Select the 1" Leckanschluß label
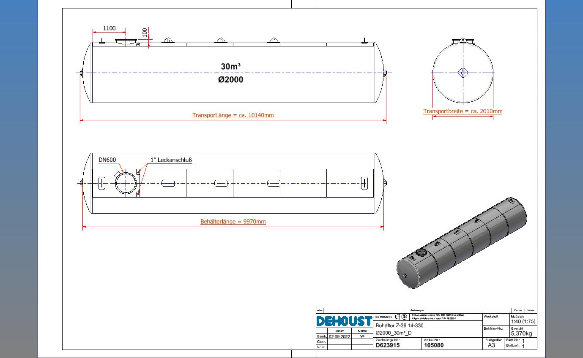Image resolution: width=583 pixels, height=358 pixels. 171,160
